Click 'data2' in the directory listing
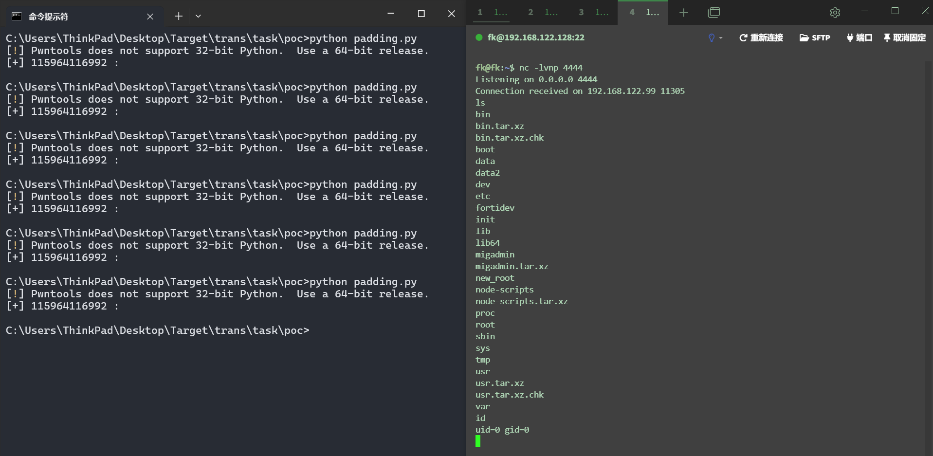This screenshot has width=933, height=456. pos(488,173)
